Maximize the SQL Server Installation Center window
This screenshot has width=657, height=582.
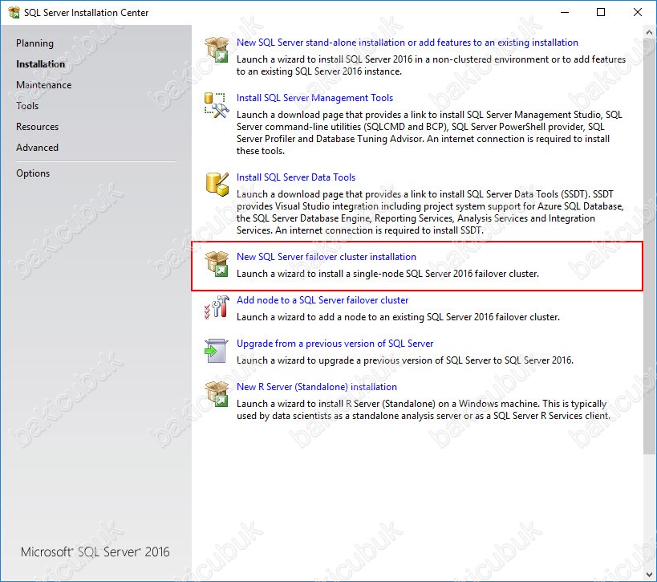601,13
